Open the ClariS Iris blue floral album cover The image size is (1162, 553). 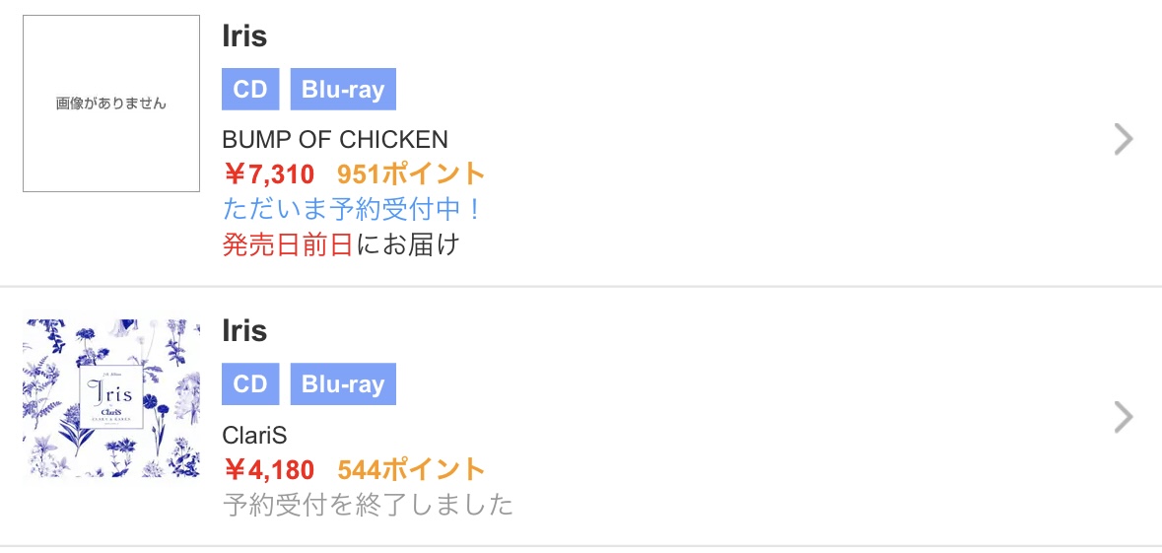pyautogui.click(x=111, y=398)
